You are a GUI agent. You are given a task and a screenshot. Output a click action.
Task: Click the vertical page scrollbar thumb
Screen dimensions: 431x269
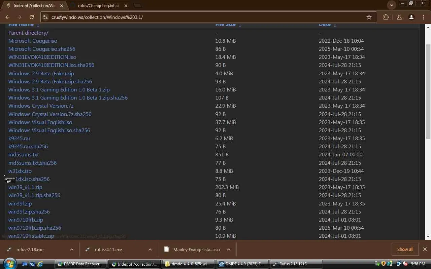tap(428, 91)
